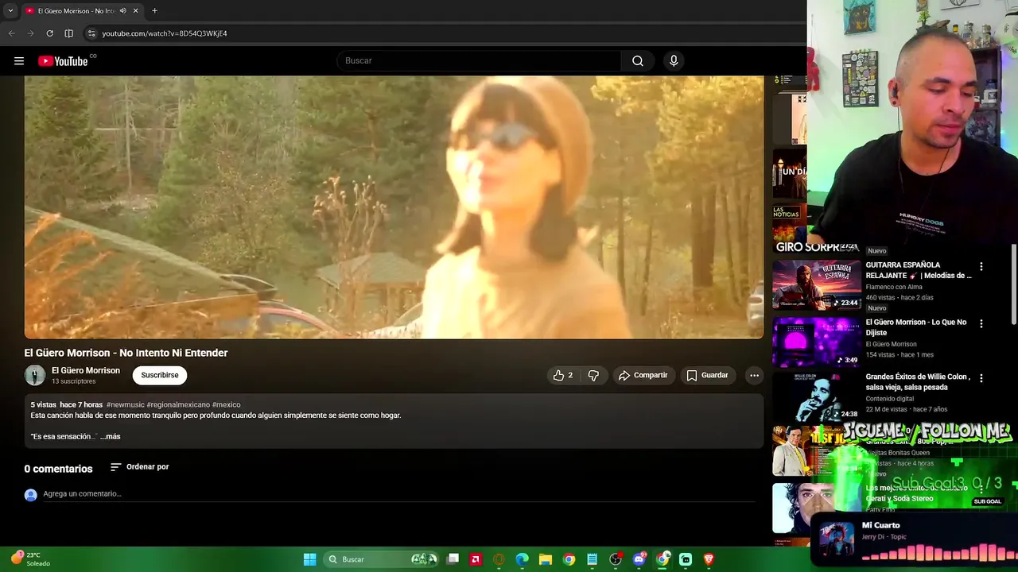The height and width of the screenshot is (572, 1018).
Task: Mute the tab via speaker icon
Action: click(x=122, y=11)
